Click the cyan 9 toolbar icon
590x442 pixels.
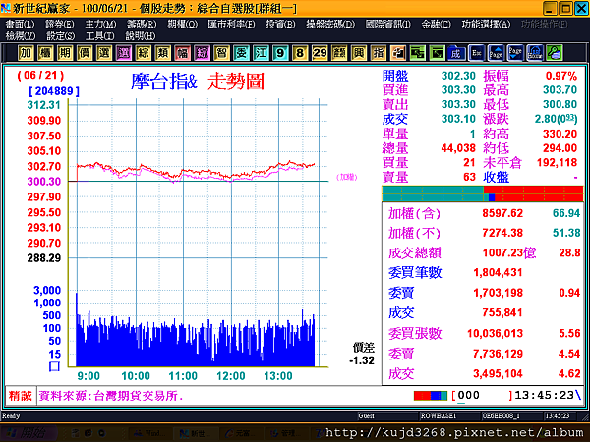coord(280,53)
